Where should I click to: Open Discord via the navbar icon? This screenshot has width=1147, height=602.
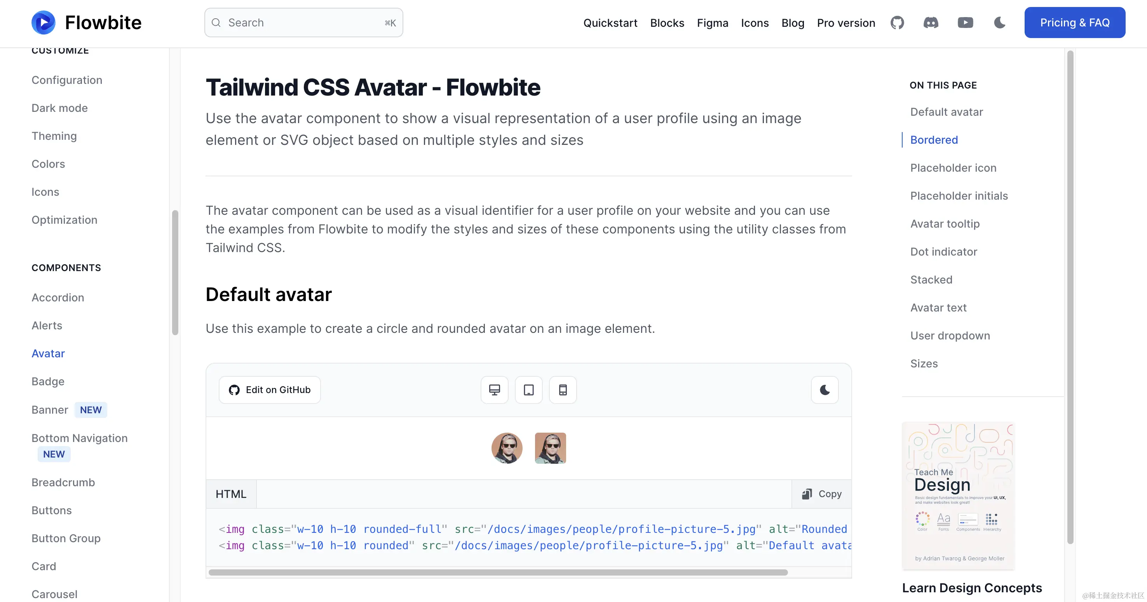point(931,22)
